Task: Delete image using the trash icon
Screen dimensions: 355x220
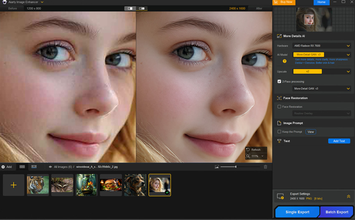Action: (x=265, y=167)
